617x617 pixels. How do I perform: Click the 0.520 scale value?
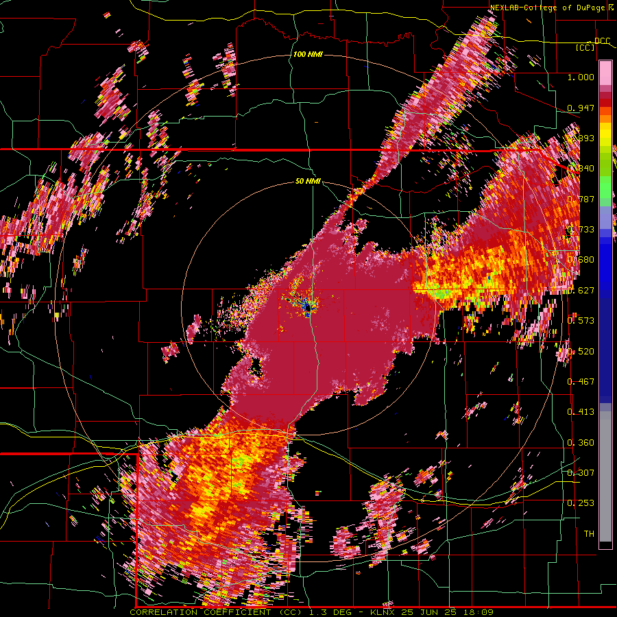click(x=581, y=351)
